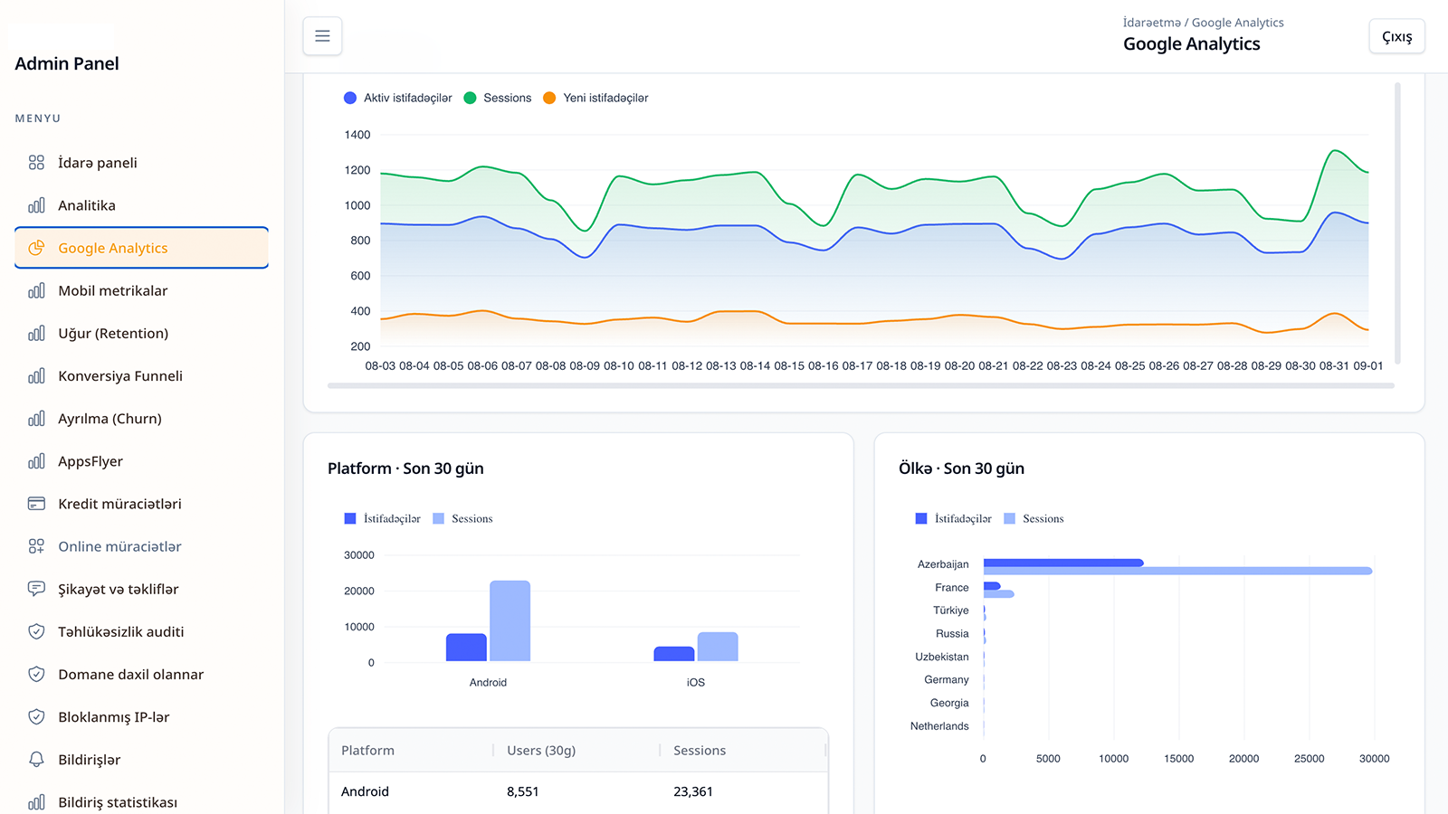
Task: Click the Uğur (Retention) chart icon
Action: [36, 333]
